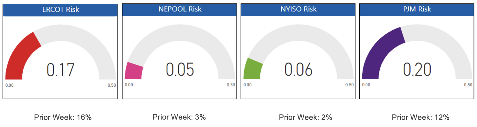Select the 0.05 reading in NEPOOL gauge

click(180, 70)
